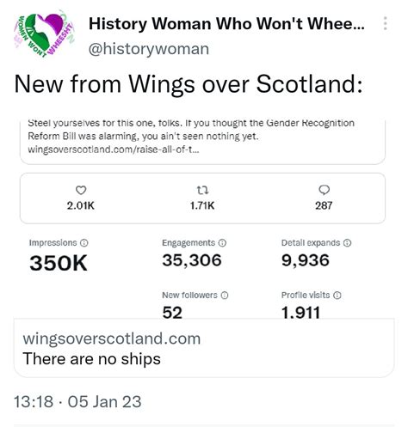
Task: Click the embedded analytics screenshot image
Action: pos(204,219)
